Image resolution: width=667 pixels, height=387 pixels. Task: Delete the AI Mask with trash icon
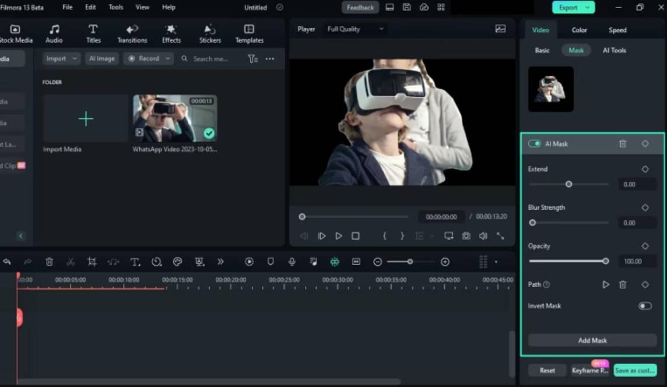[623, 144]
